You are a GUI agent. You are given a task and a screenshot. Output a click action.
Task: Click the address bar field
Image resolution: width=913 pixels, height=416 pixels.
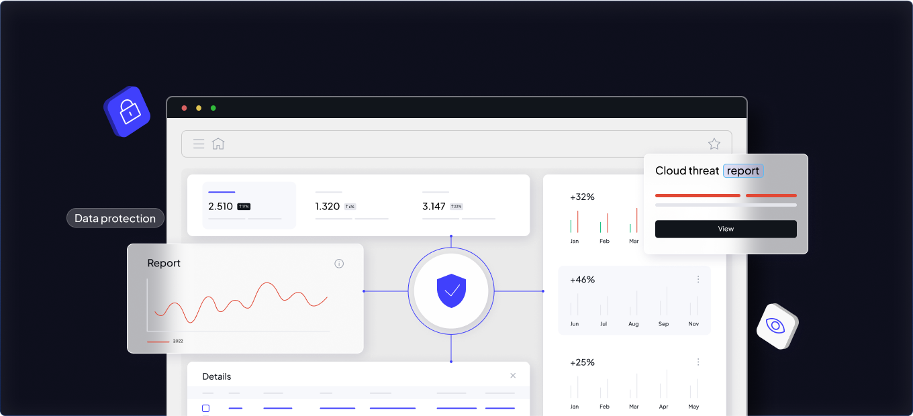pyautogui.click(x=456, y=144)
